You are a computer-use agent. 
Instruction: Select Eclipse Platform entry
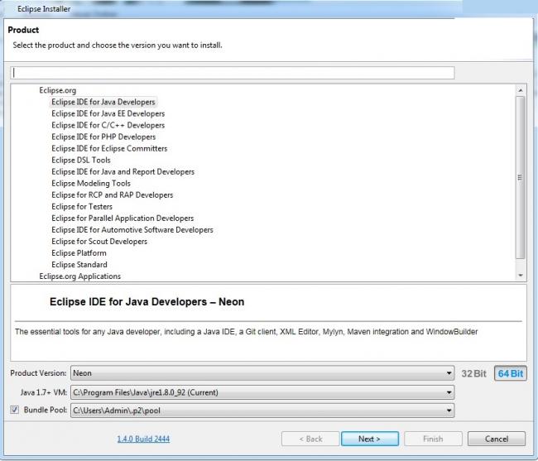(79, 253)
